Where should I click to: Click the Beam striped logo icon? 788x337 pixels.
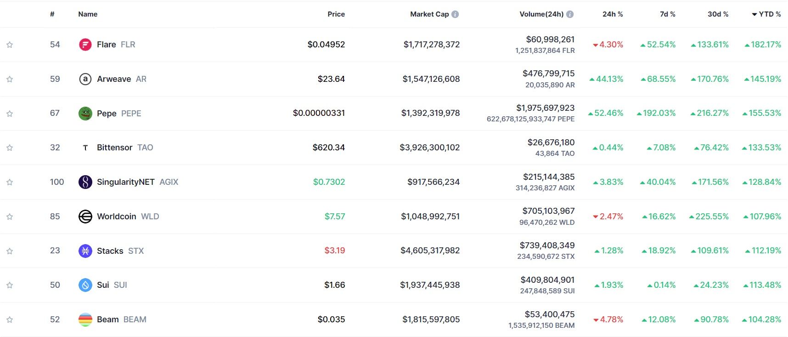[x=85, y=320]
